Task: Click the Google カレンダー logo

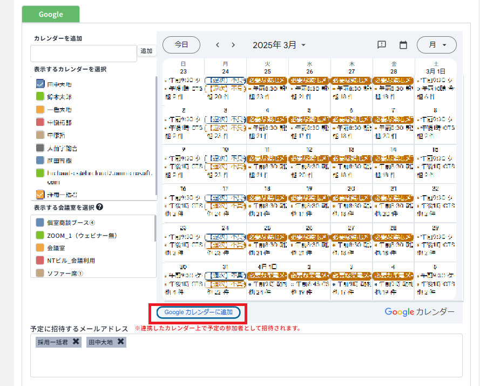Action: [420, 312]
